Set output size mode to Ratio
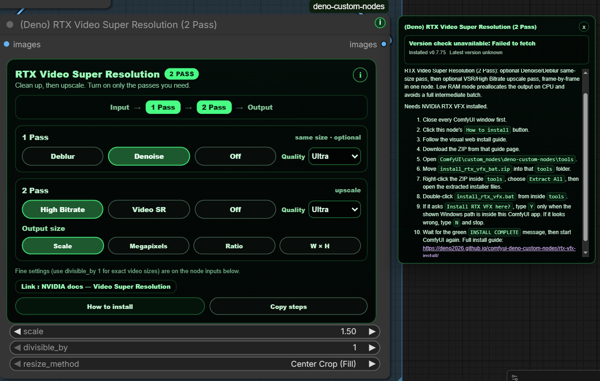600x381 pixels. (234, 246)
